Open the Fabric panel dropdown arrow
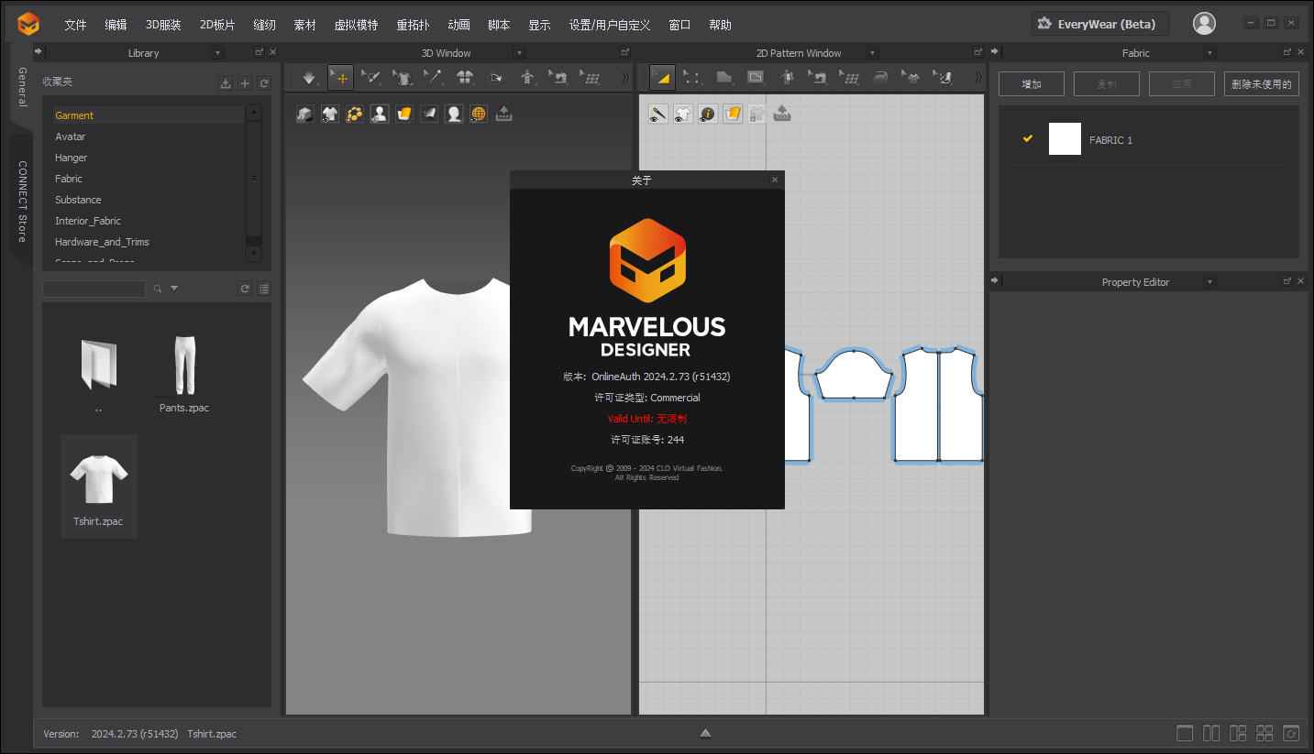This screenshot has height=754, width=1314. [x=1209, y=53]
